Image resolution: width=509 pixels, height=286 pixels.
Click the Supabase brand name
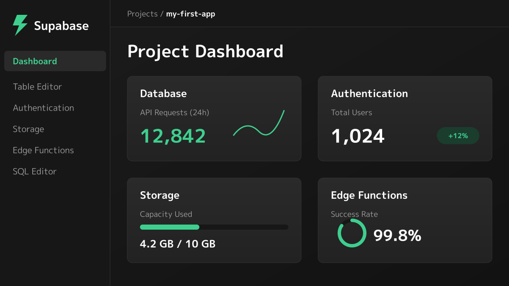[x=62, y=26]
